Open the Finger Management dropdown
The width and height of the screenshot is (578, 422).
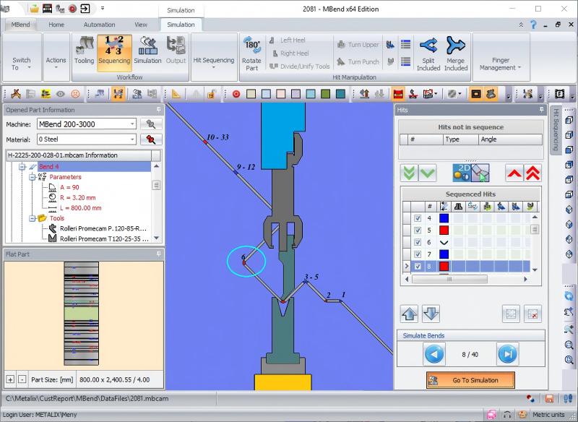[499, 64]
